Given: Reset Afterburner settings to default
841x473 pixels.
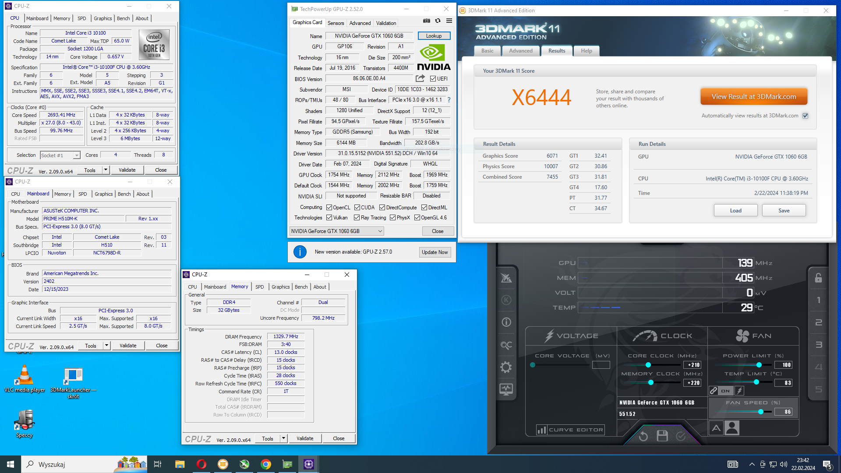Looking at the screenshot, I should click(643, 436).
